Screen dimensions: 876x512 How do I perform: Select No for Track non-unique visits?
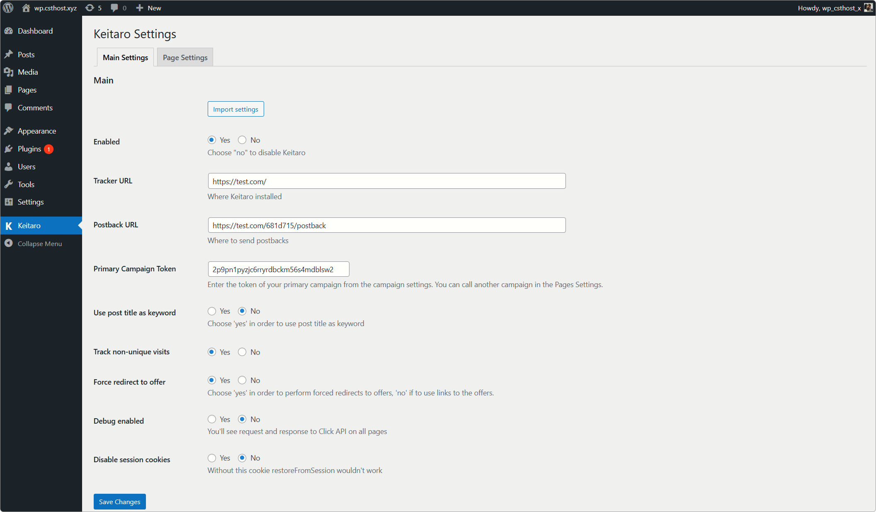242,352
